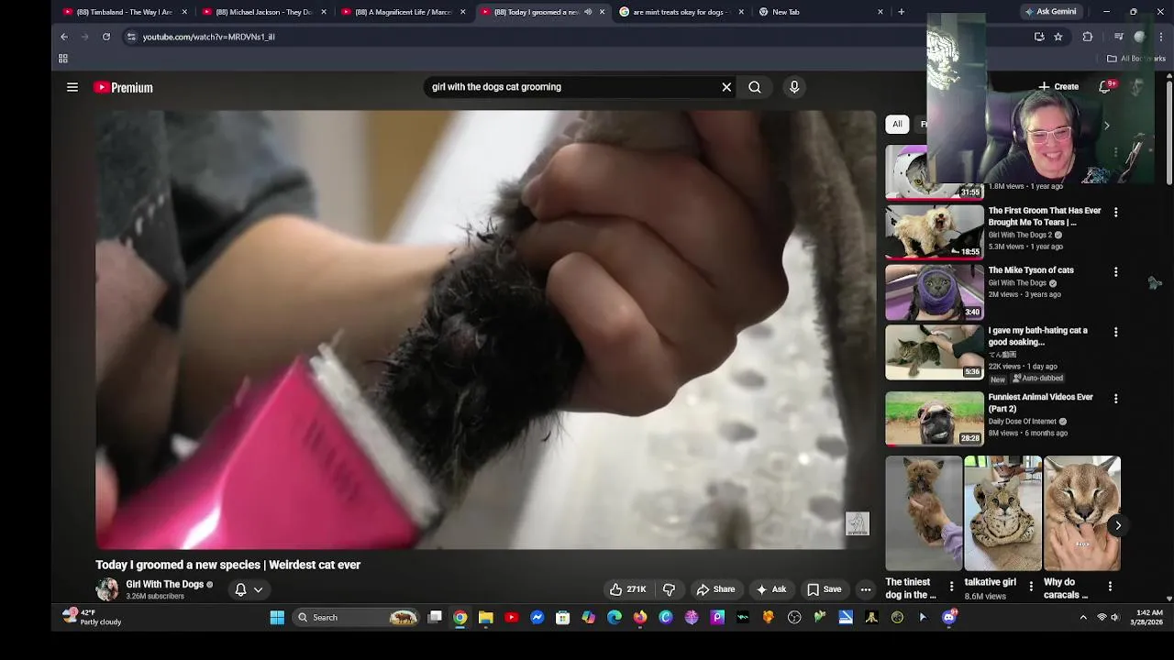Open Chrome from the taskbar
The width and height of the screenshot is (1174, 660).
(x=460, y=618)
